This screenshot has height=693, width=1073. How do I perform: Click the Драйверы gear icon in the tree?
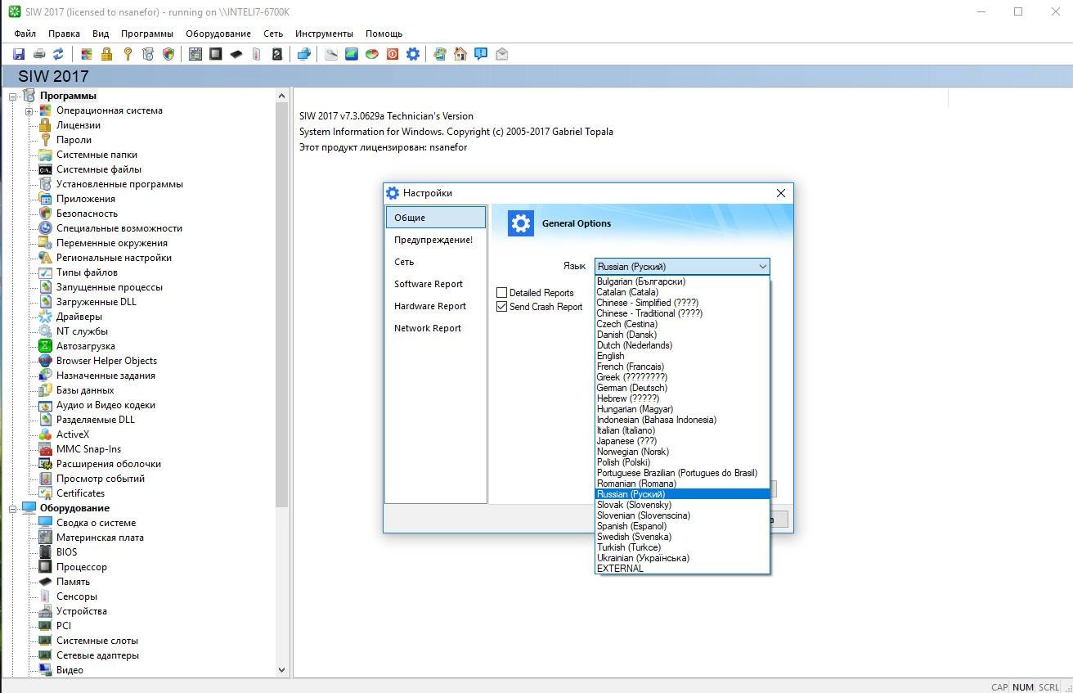46,317
